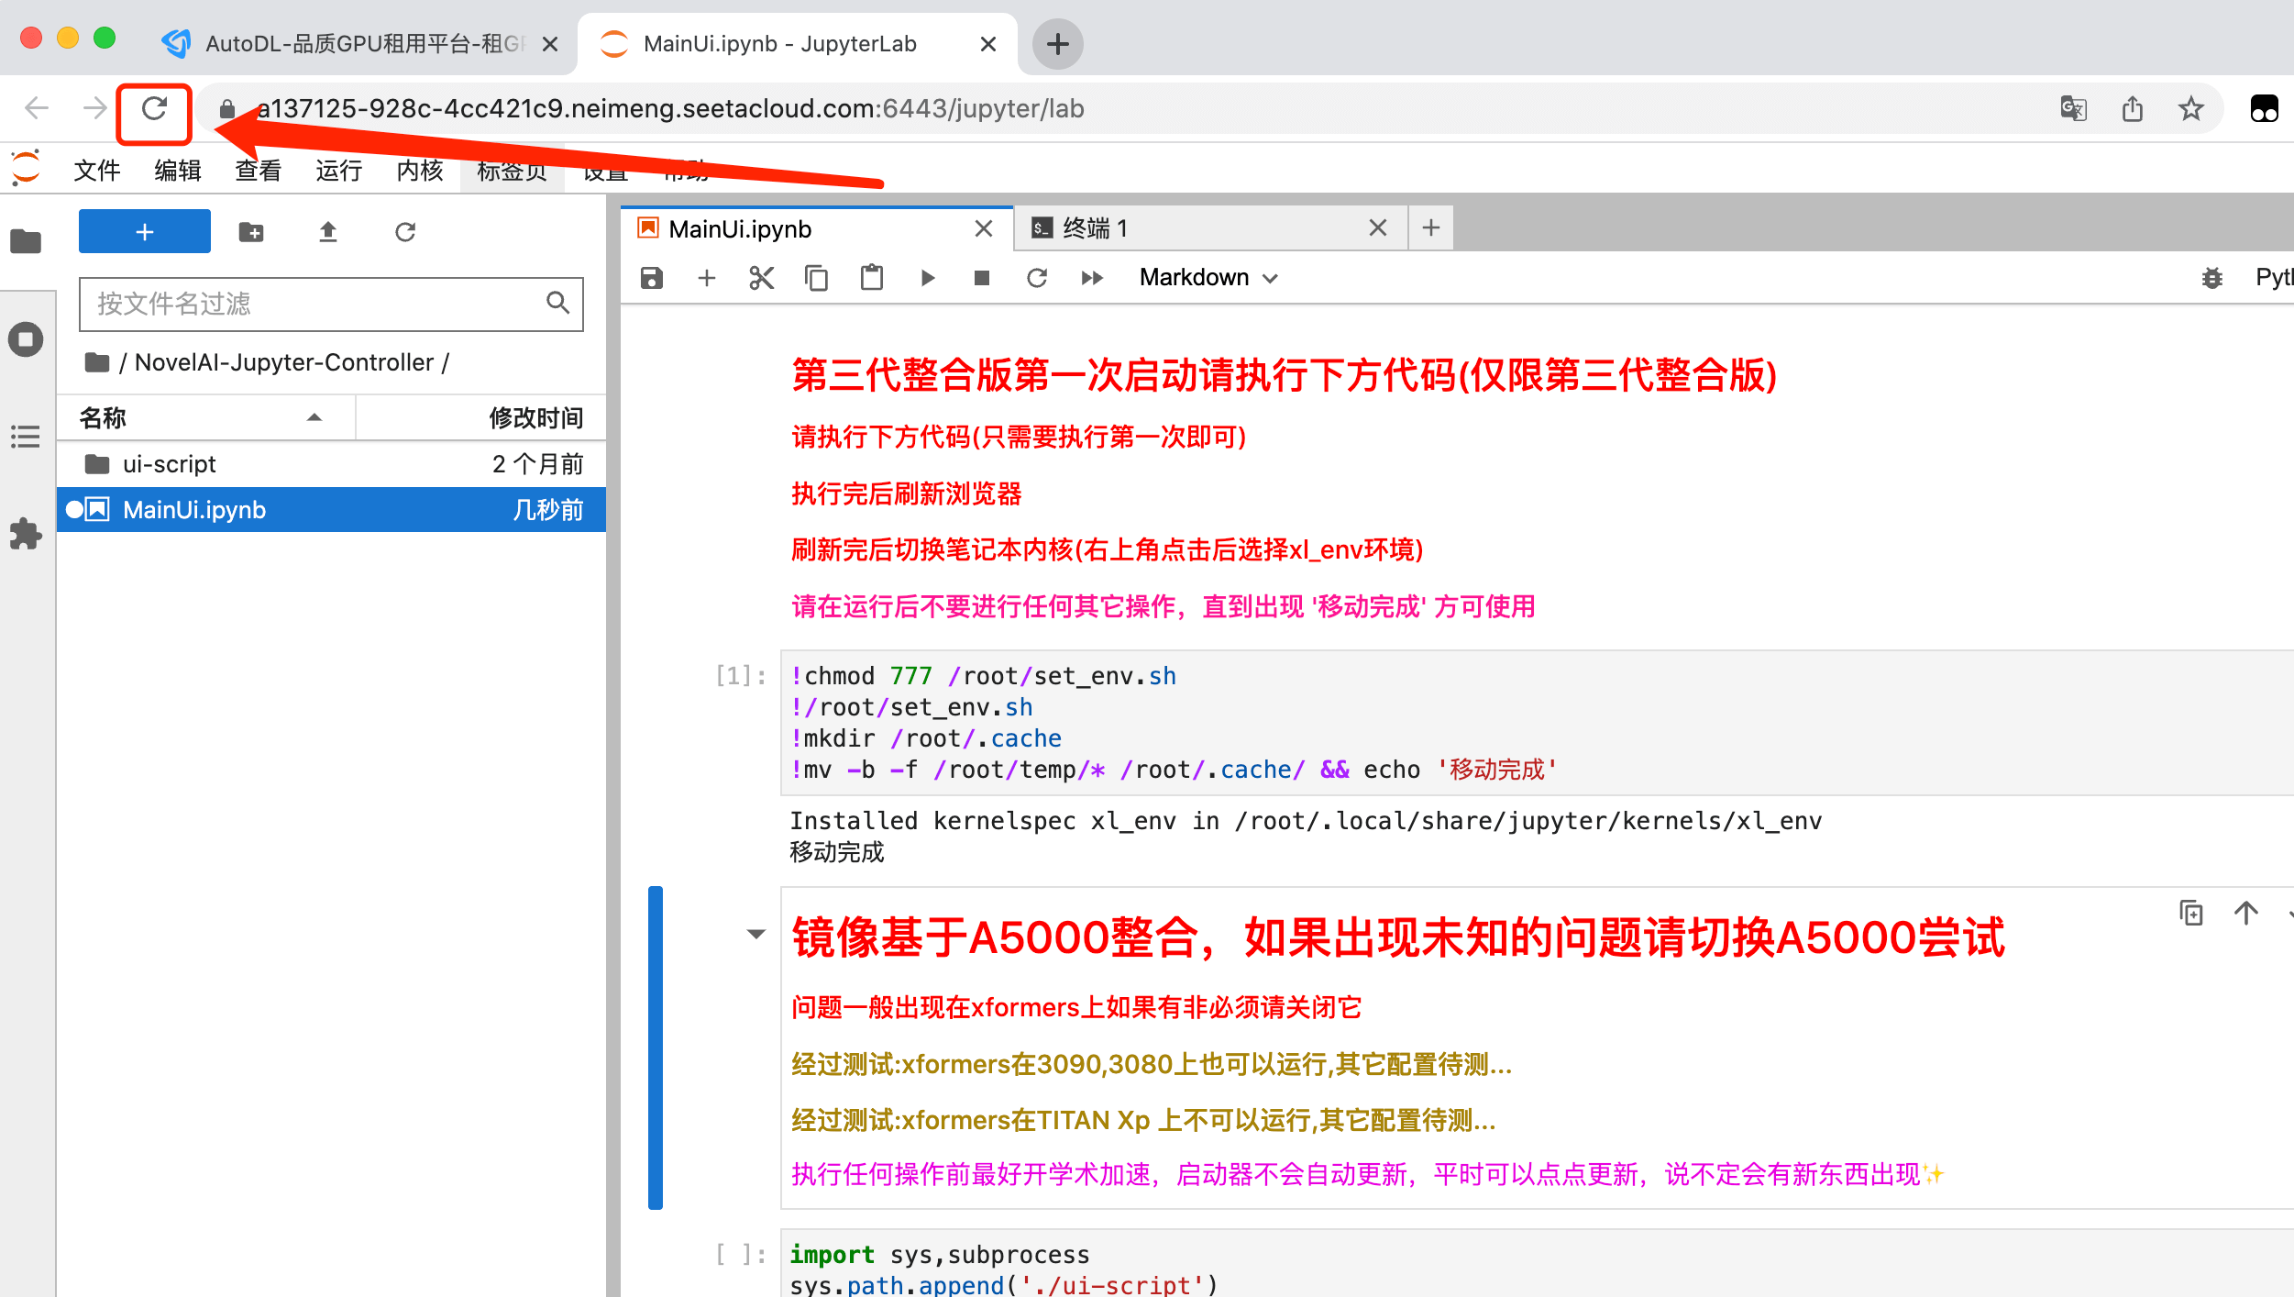The image size is (2294, 1297).
Task: Click the blue new launcher plus button
Action: pyautogui.click(x=144, y=232)
